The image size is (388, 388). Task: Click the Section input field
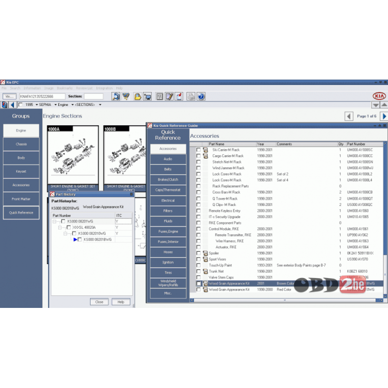[94, 97]
